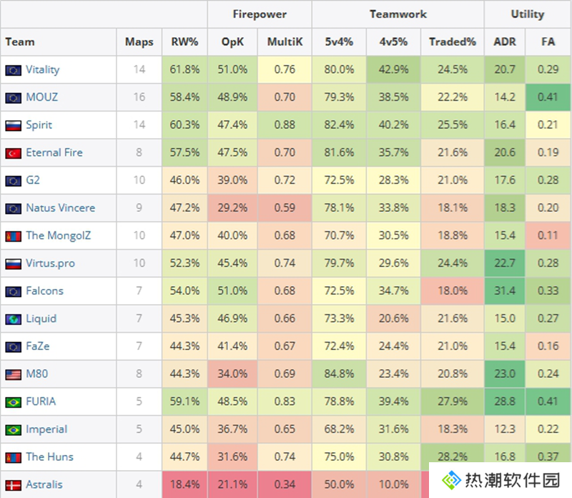
Task: Select Natus Vincere's 29.2% OpK cell
Action: click(x=233, y=208)
